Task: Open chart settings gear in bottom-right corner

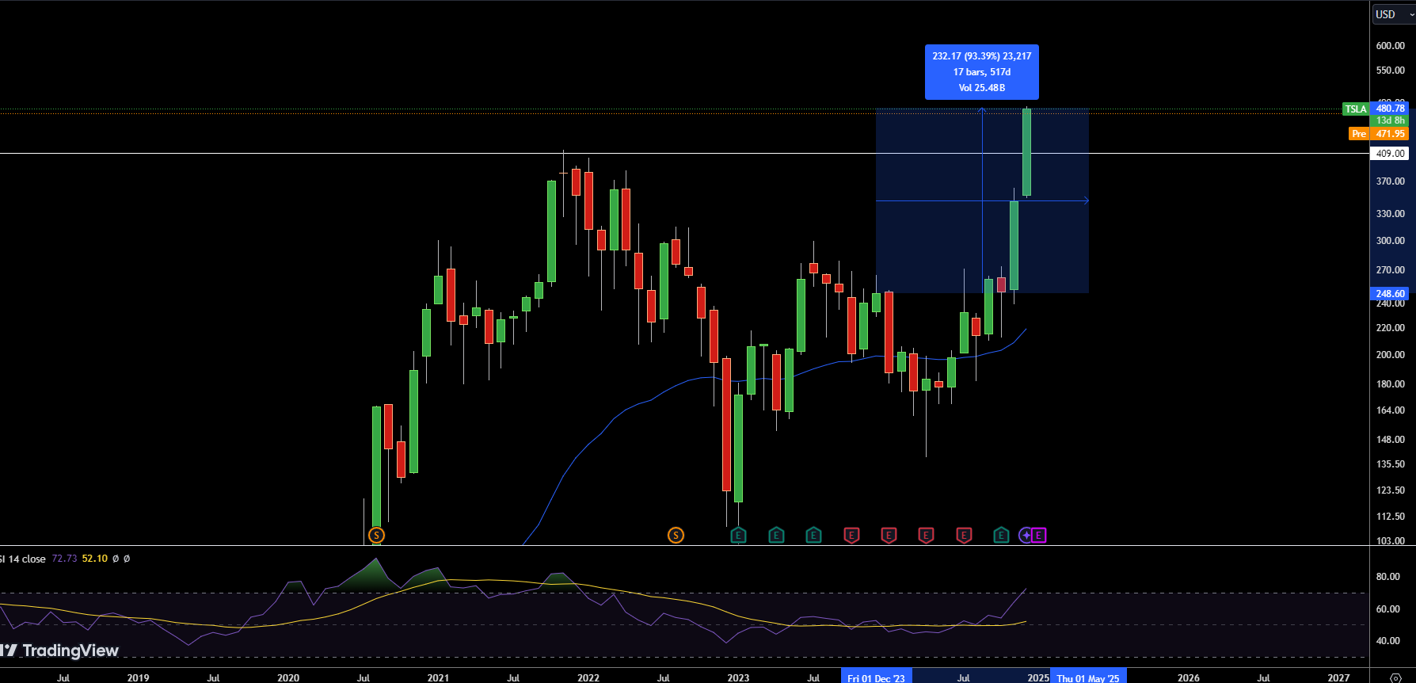Action: [1395, 677]
